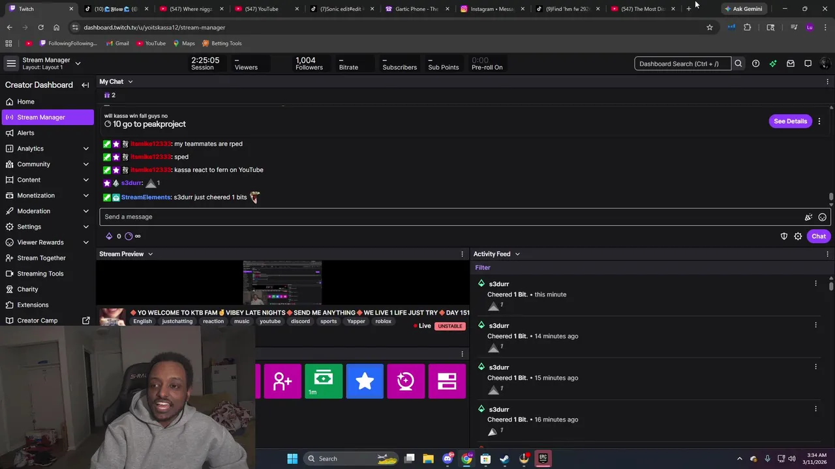Expand the Community sidebar section
This screenshot has width=835, height=469.
tap(85, 164)
